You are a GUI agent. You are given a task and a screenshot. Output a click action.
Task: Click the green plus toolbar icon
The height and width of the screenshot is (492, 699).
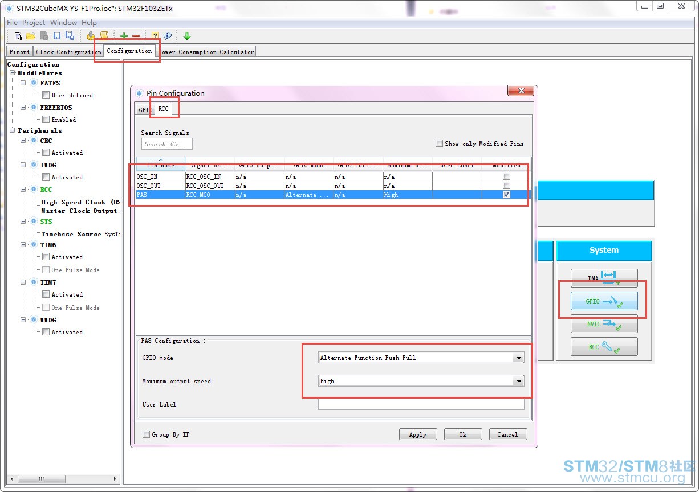(x=124, y=36)
